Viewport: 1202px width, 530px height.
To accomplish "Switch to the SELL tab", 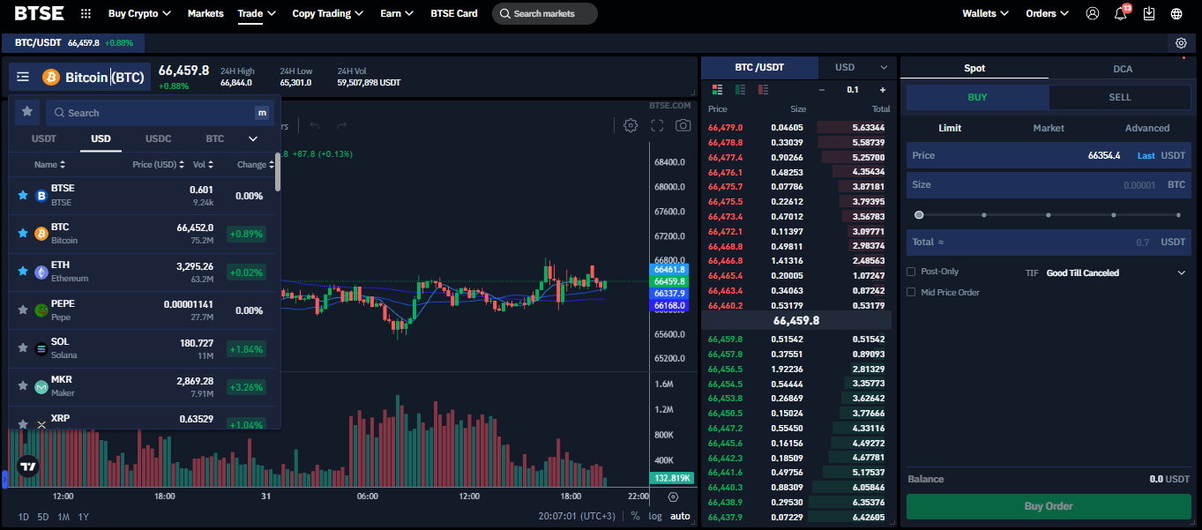I will click(1120, 97).
